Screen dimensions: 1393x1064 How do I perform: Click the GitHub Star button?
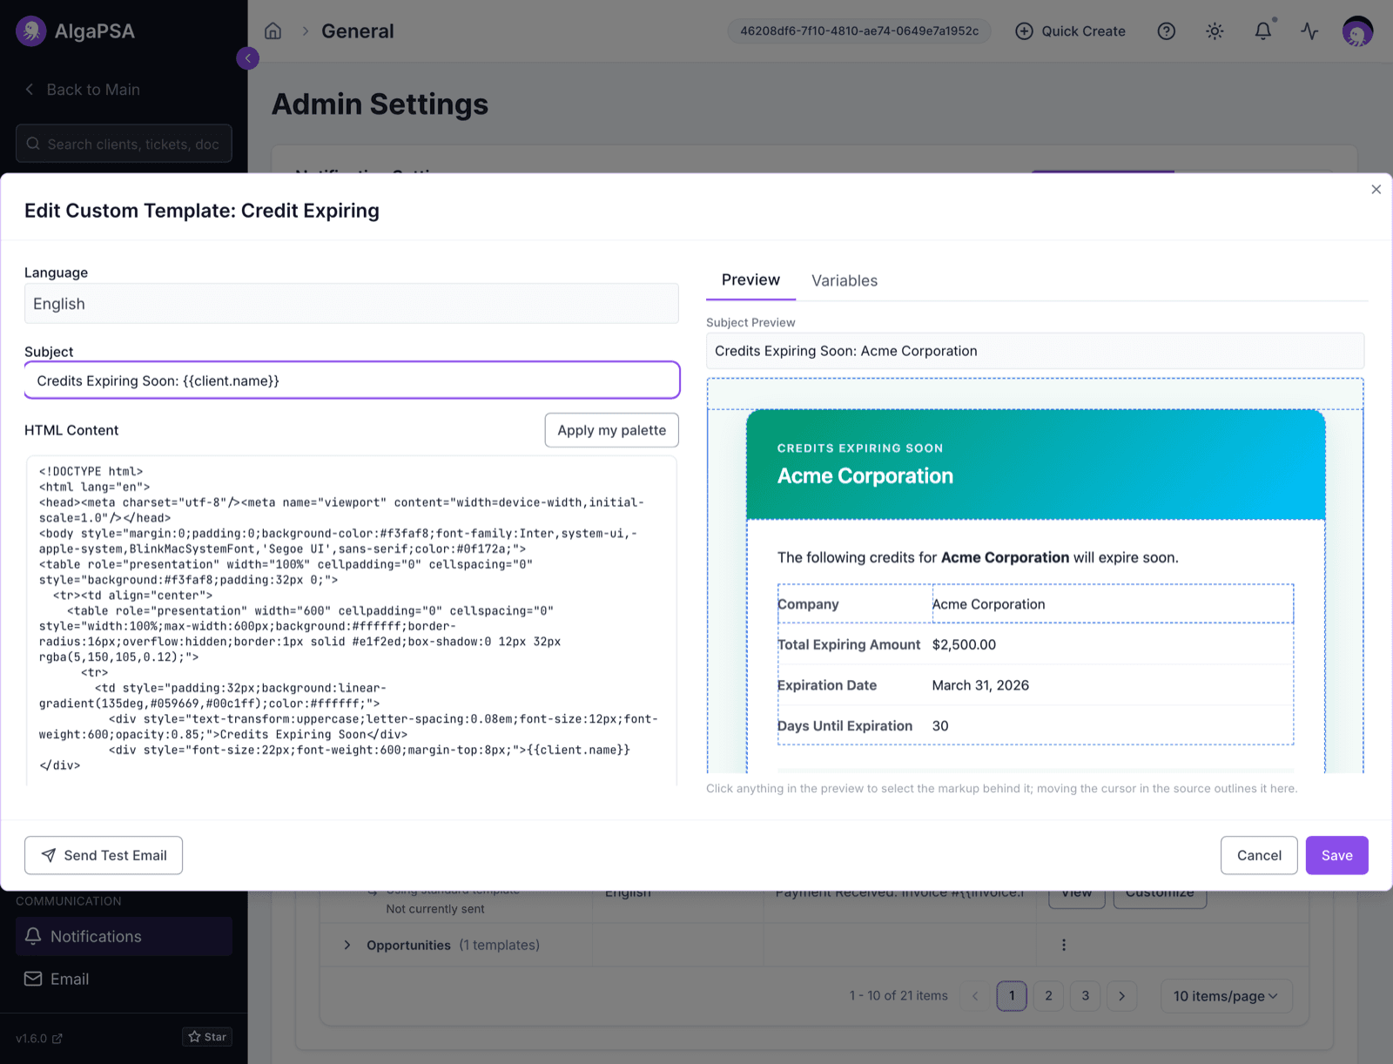(x=207, y=1037)
